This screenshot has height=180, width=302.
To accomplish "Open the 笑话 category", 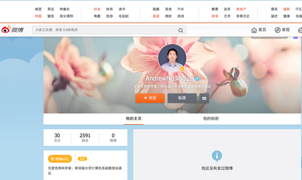I will (51, 9).
